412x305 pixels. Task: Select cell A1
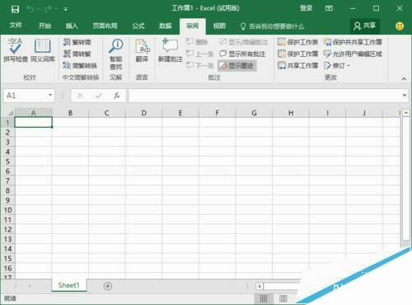click(33, 122)
